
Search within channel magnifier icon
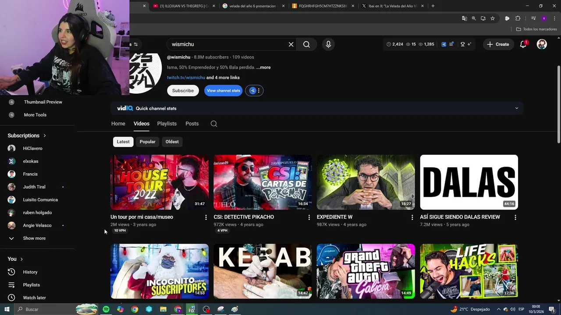214,124
